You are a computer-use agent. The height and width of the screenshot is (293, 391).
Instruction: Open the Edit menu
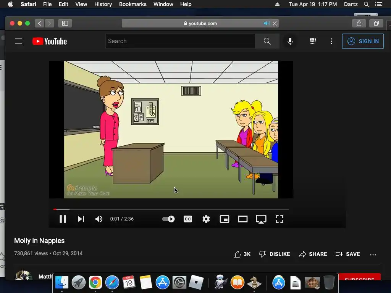pyautogui.click(x=63, y=4)
